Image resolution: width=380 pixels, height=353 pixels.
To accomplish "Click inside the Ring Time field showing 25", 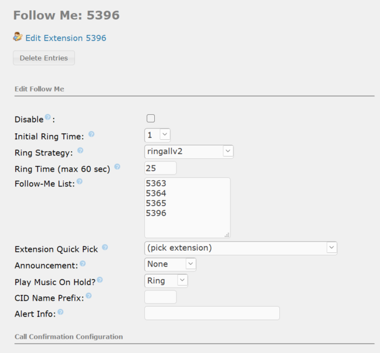I will pos(160,168).
